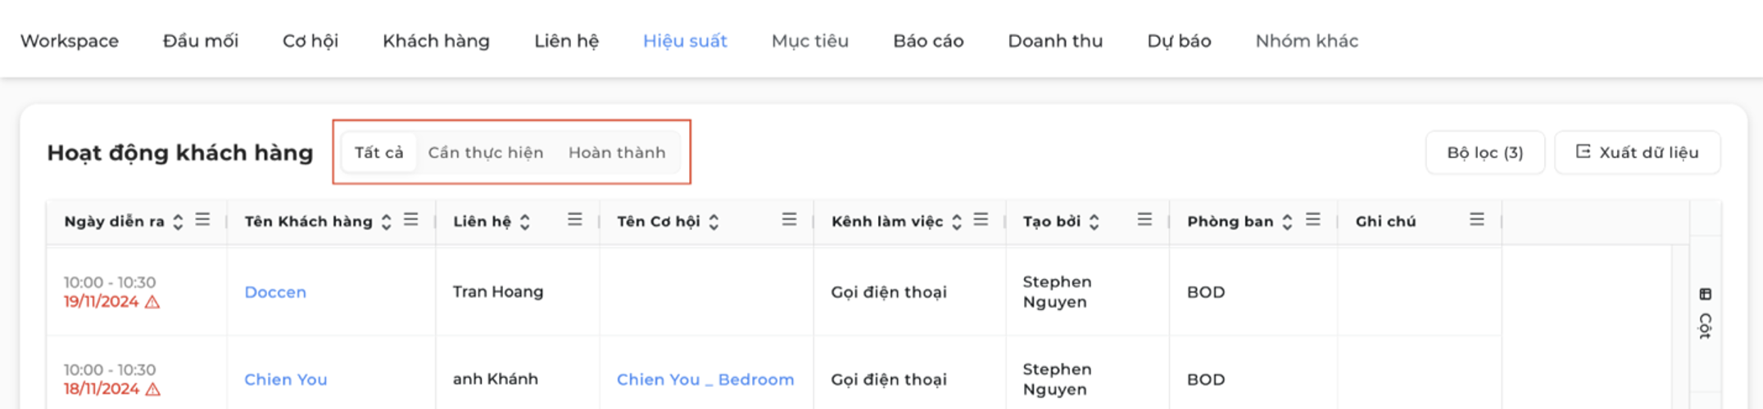Open the Mục tiêu navigation item
The width and height of the screenshot is (1763, 409).
pos(810,41)
